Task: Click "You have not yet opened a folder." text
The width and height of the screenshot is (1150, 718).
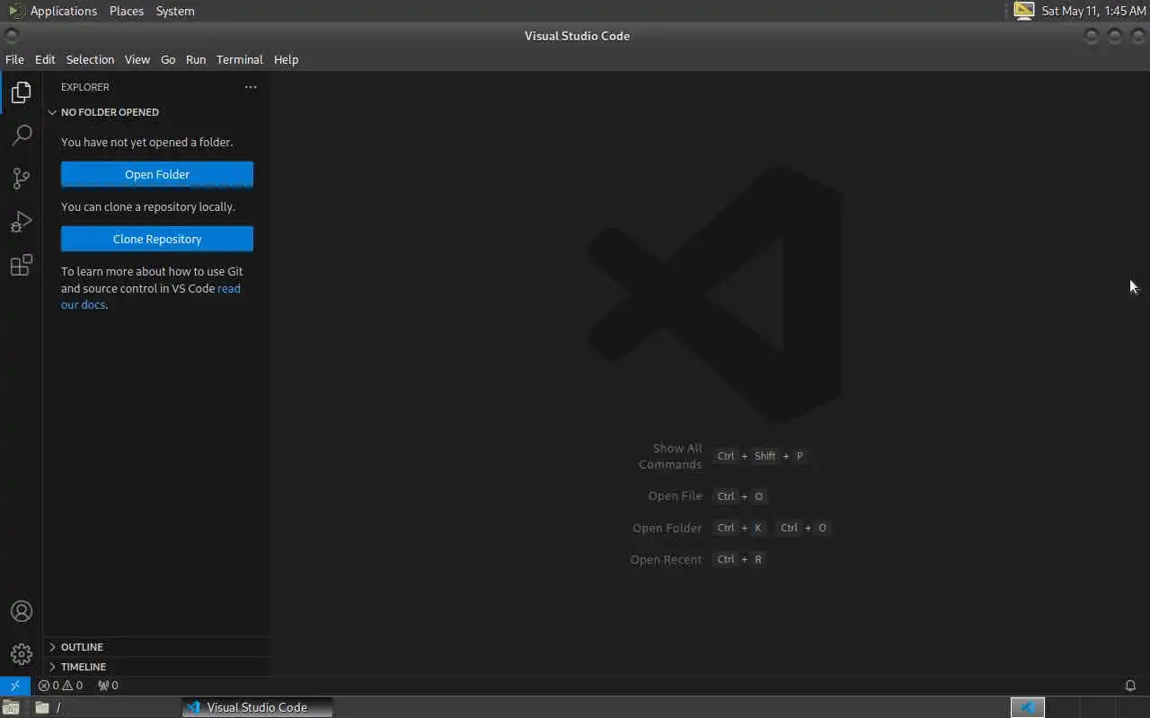Action: [146, 142]
